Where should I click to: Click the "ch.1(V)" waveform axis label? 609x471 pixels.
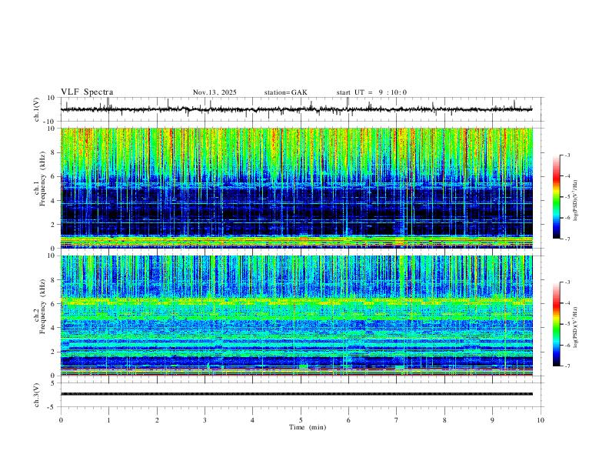[37, 109]
